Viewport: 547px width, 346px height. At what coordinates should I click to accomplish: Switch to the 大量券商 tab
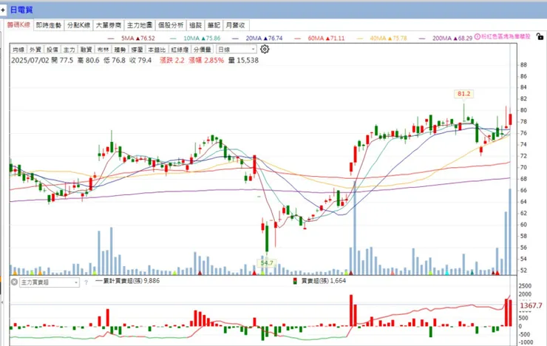[109, 25]
